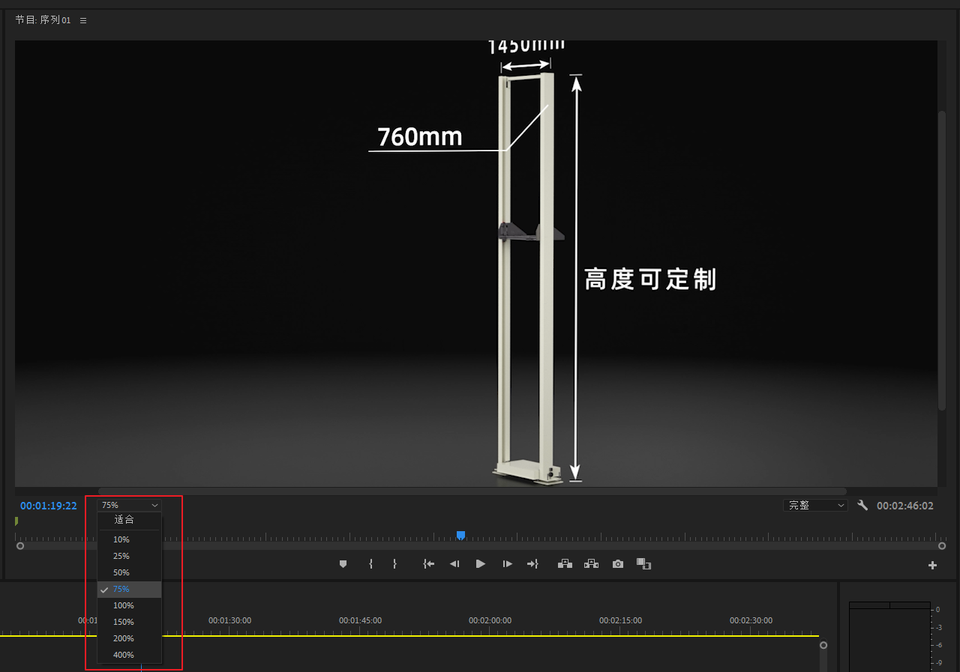Click the Comparison View icon

point(643,564)
